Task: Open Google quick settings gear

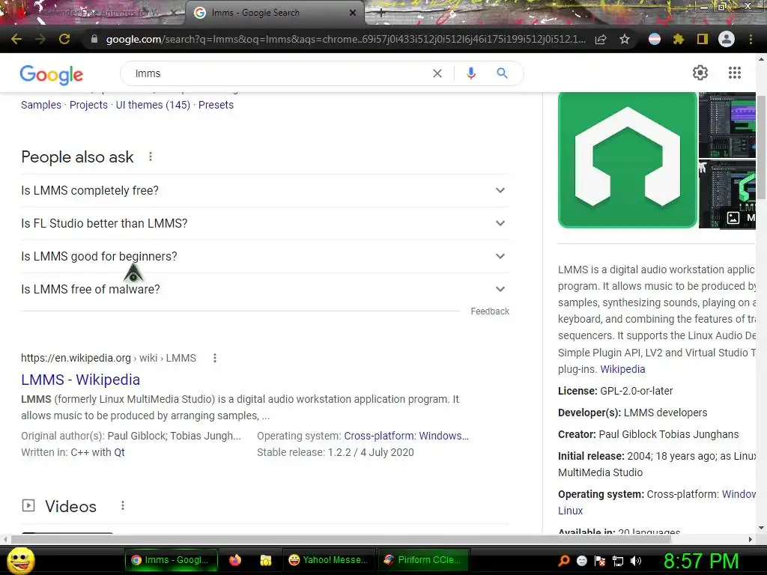Action: [700, 73]
